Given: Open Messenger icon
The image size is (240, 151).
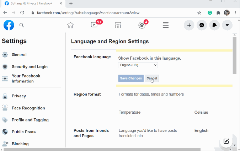Looking at the screenshot, I should coord(202,25).
